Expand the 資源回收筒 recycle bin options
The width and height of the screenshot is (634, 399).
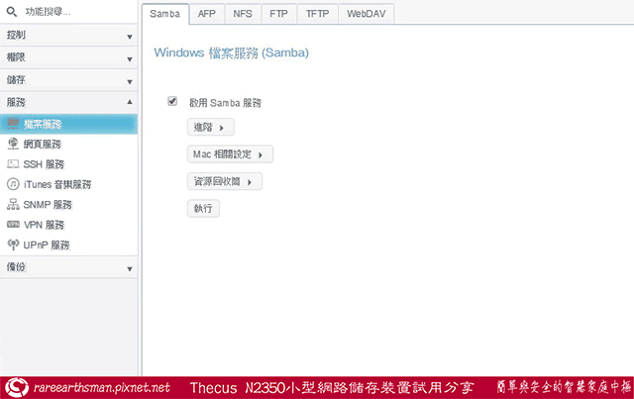coord(225,181)
